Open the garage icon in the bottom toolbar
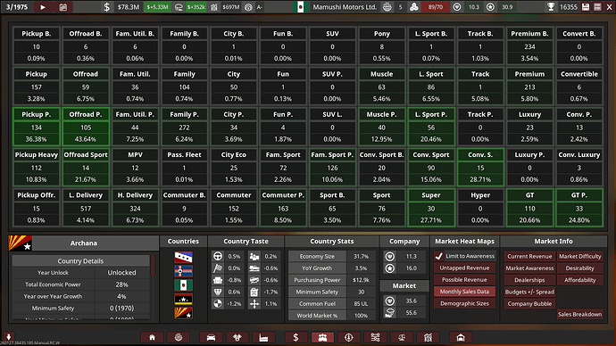 coord(461,337)
